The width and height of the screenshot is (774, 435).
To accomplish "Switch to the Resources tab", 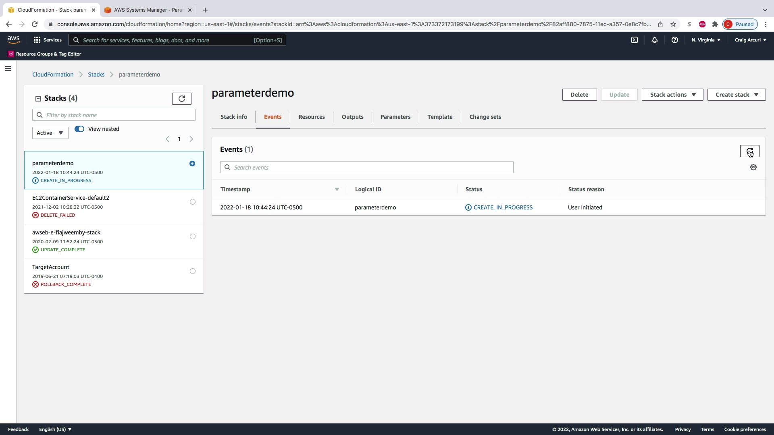I will 311,117.
